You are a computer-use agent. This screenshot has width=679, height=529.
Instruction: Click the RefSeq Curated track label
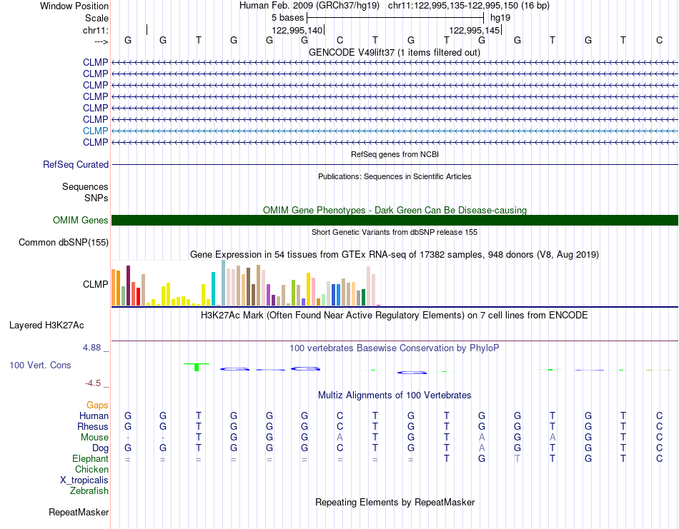pyautogui.click(x=75, y=164)
